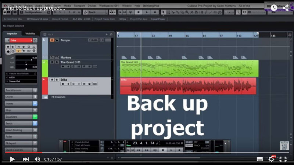Click the Tempo value 118.000 field
The height and width of the screenshot is (165, 294).
(x=93, y=40)
